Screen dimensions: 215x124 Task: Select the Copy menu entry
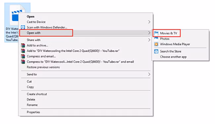pos(30,87)
